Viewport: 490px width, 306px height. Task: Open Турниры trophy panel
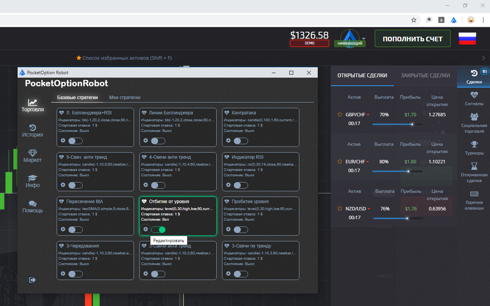click(x=474, y=148)
